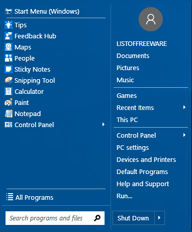Open Default Programs
Image resolution: width=192 pixels, height=232 pixels.
[x=142, y=172]
